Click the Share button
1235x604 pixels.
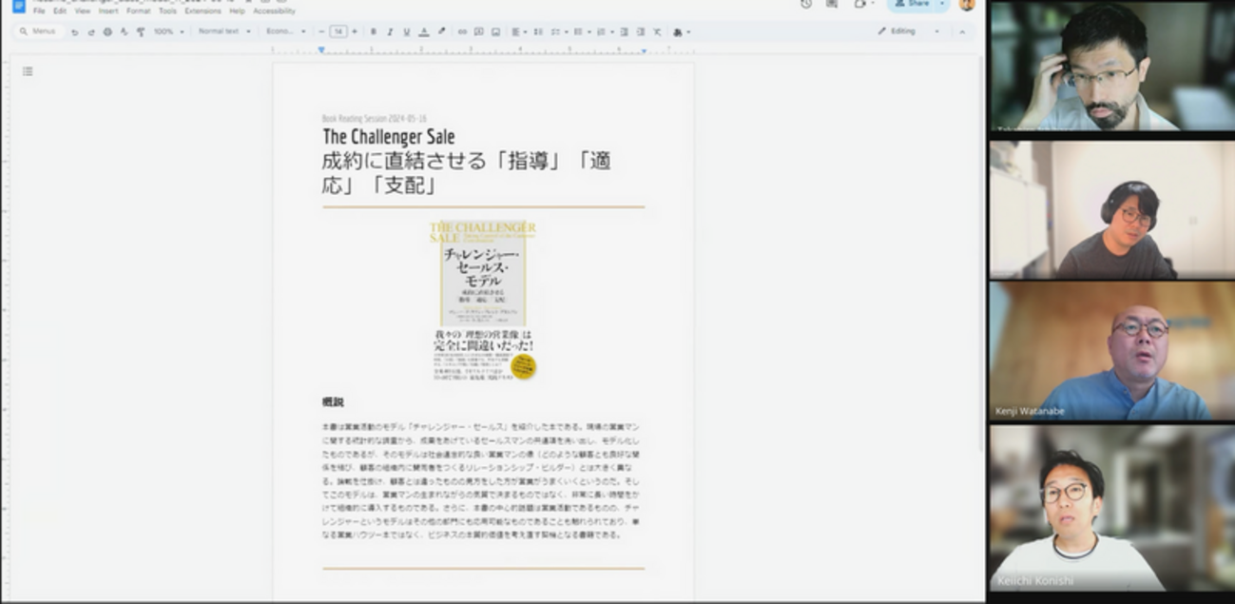coord(913,4)
